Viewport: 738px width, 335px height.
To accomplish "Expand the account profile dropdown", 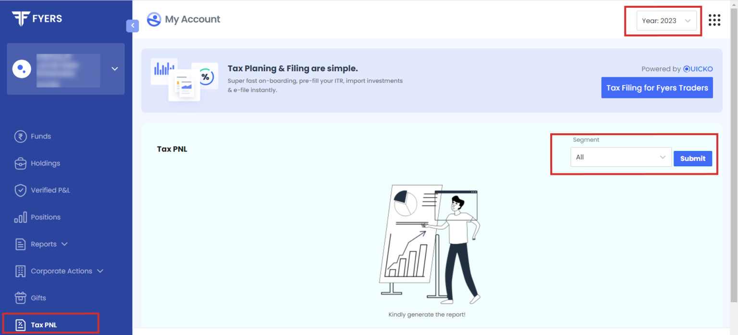I will (114, 69).
